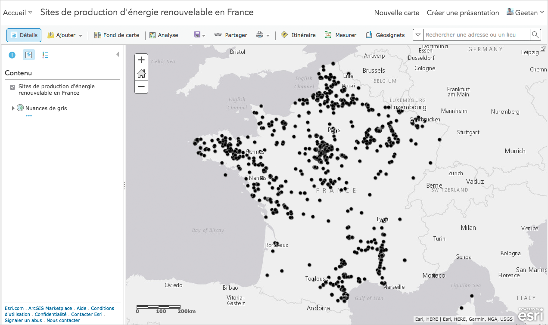
Task: Open more options dots under Nuances de gris
Action: [x=29, y=116]
